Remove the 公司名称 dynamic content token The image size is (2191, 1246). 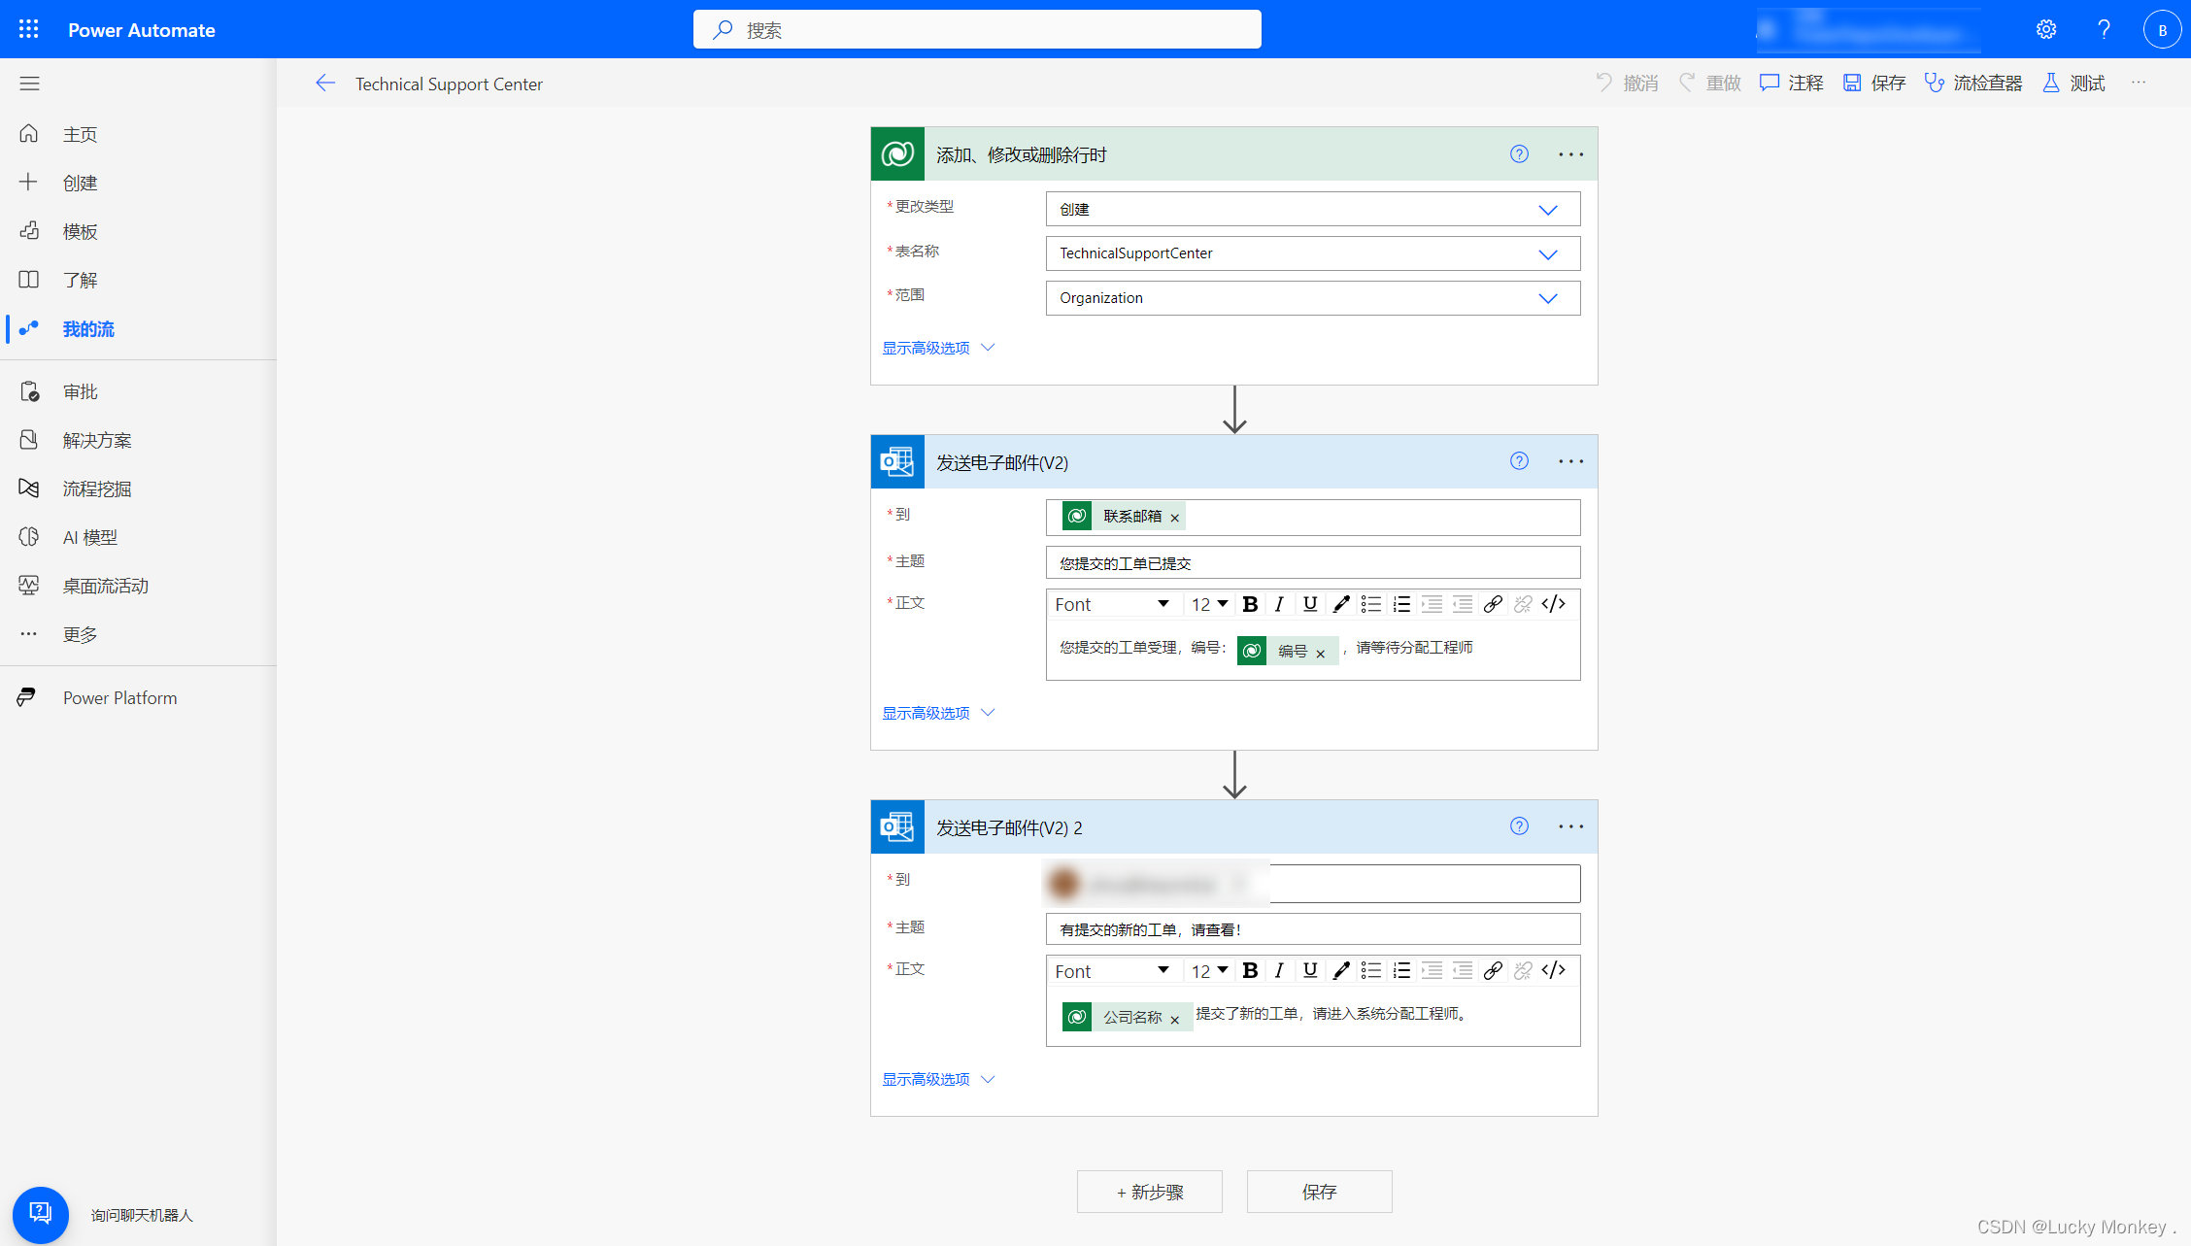pyautogui.click(x=1174, y=1019)
